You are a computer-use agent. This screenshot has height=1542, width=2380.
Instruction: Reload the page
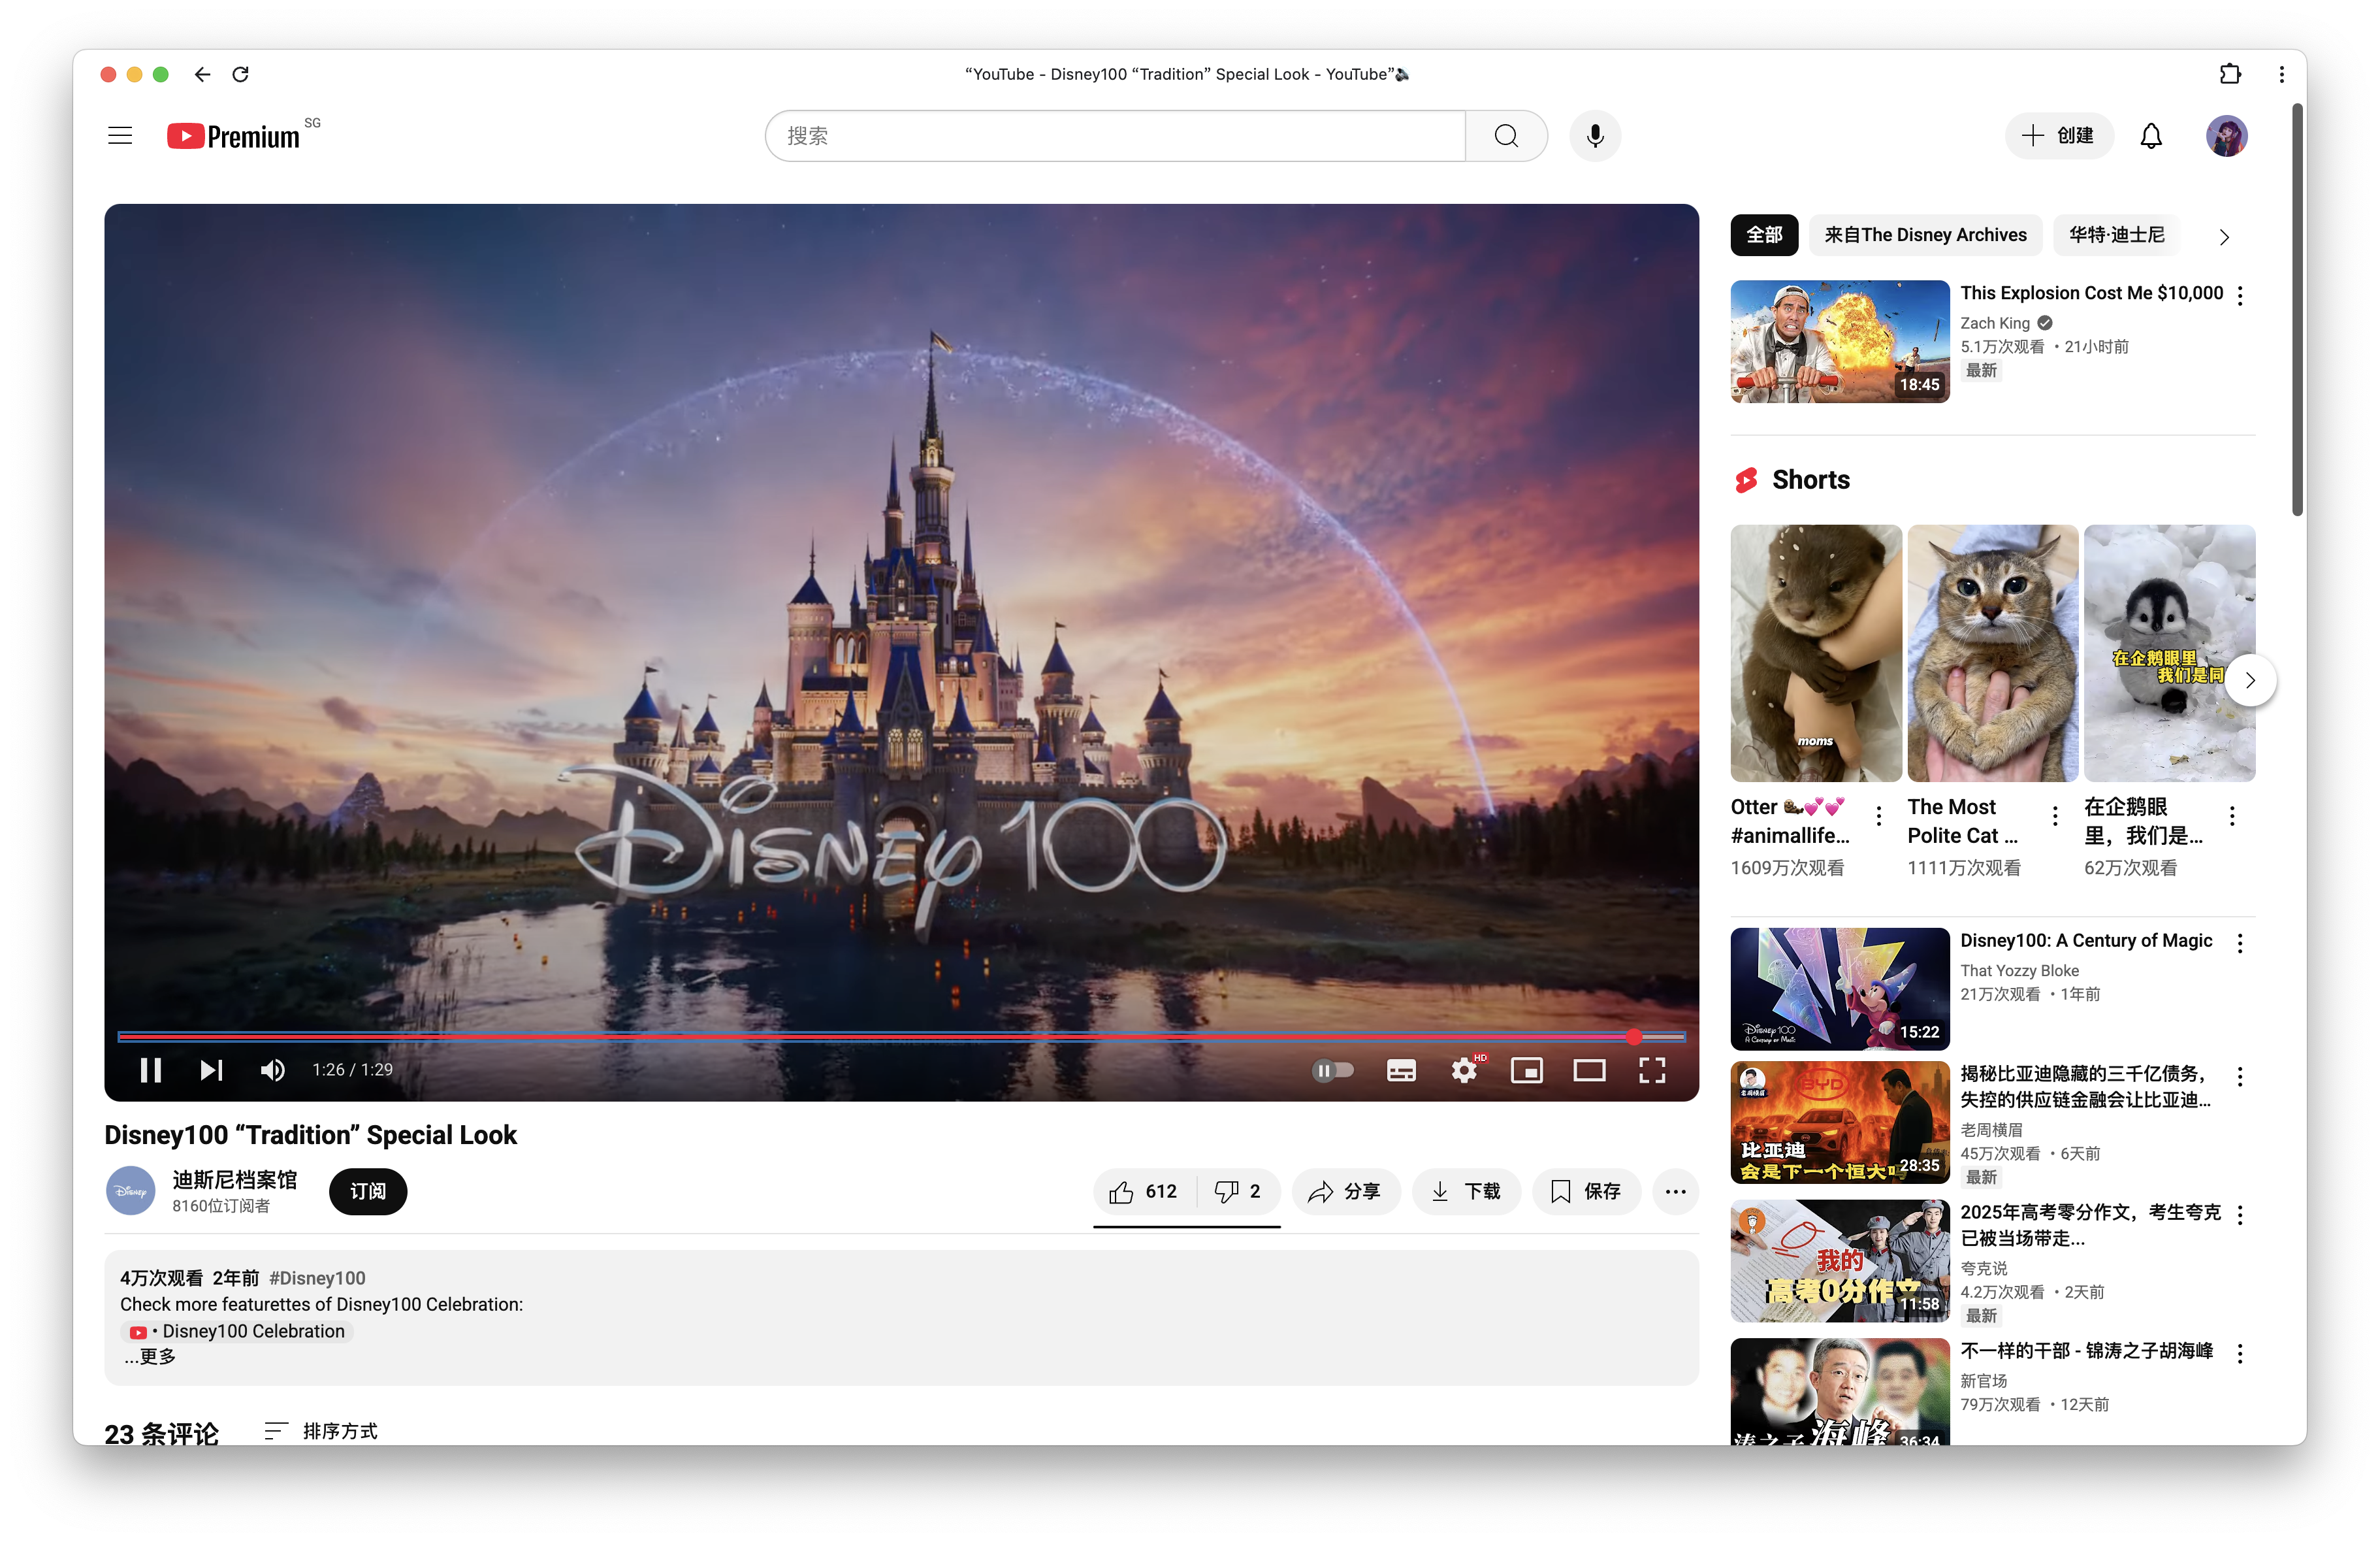click(x=241, y=74)
